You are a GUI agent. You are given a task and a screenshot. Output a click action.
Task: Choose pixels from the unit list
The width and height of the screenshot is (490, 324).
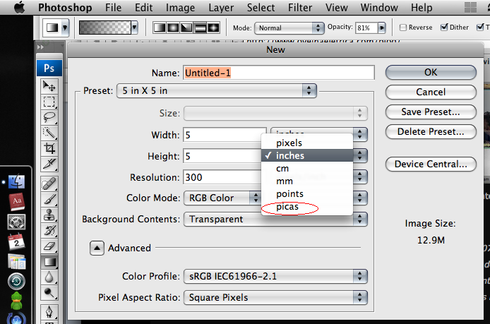[x=307, y=143]
